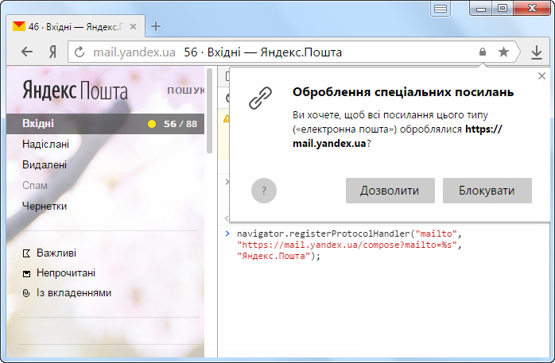Block handler with Блокувати button
This screenshot has height=363, width=555.
coord(487,191)
